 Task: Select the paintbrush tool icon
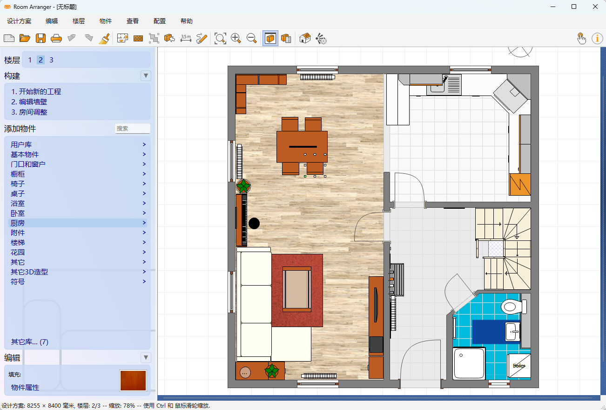click(104, 38)
